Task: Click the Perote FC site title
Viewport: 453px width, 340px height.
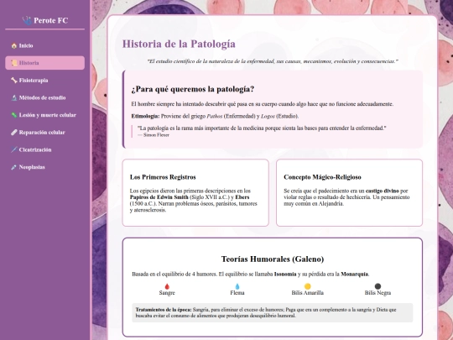Action: coord(51,20)
